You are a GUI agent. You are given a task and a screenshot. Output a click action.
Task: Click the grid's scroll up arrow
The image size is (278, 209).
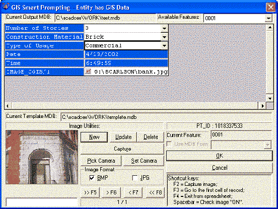[x=270, y=28]
